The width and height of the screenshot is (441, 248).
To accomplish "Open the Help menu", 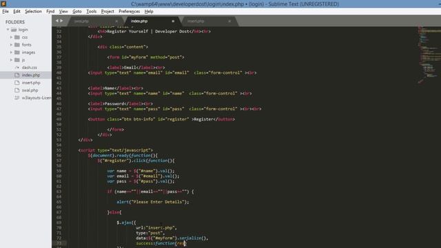I will [149, 11].
